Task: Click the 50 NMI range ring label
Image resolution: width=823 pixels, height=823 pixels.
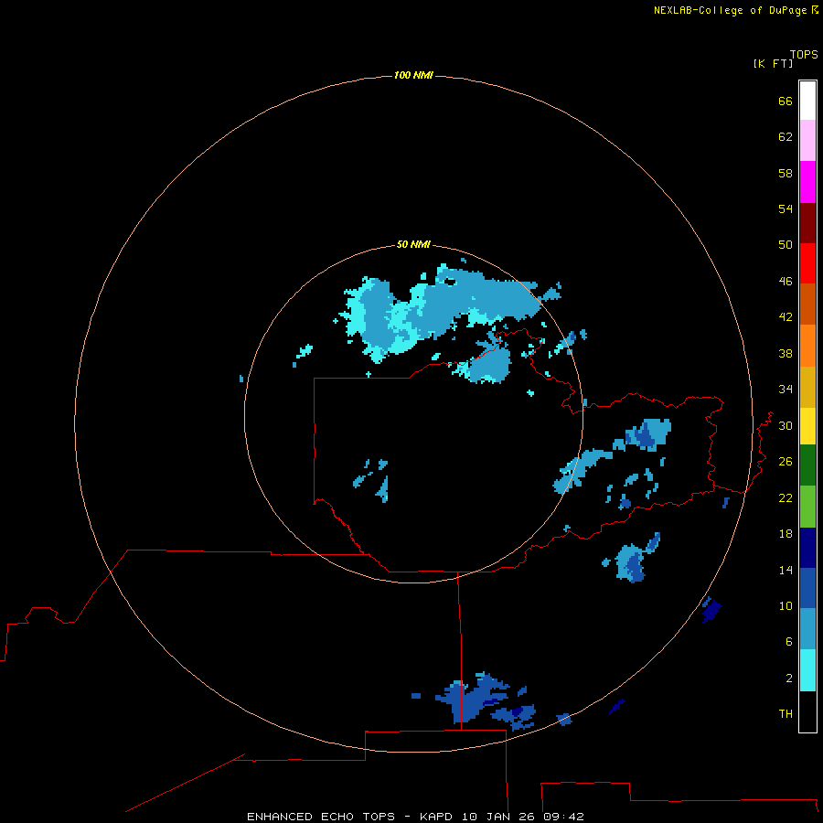Action: [x=413, y=244]
